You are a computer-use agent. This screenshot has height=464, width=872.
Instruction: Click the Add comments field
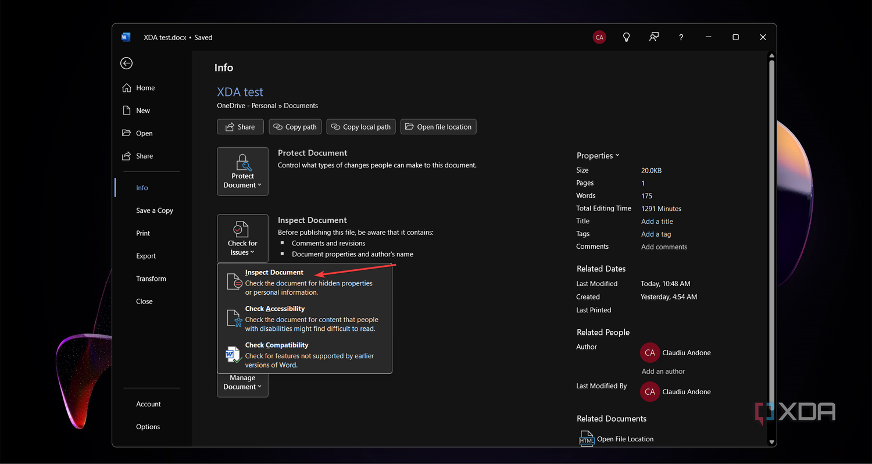tap(664, 247)
